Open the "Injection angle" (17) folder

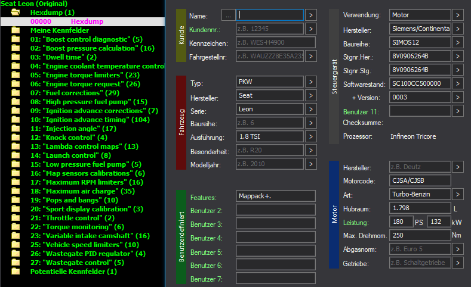[x=73, y=129]
